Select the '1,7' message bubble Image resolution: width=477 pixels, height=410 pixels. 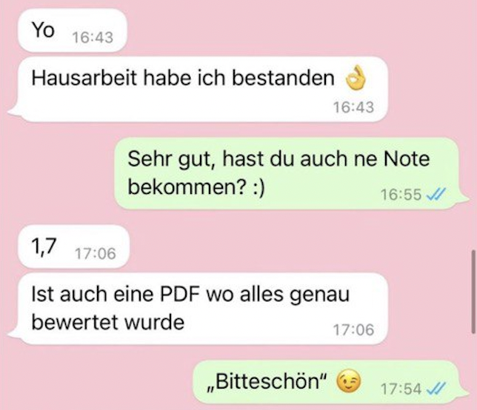[x=74, y=246]
